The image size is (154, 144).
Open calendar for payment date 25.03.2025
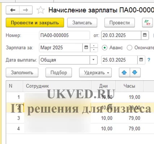141,60
